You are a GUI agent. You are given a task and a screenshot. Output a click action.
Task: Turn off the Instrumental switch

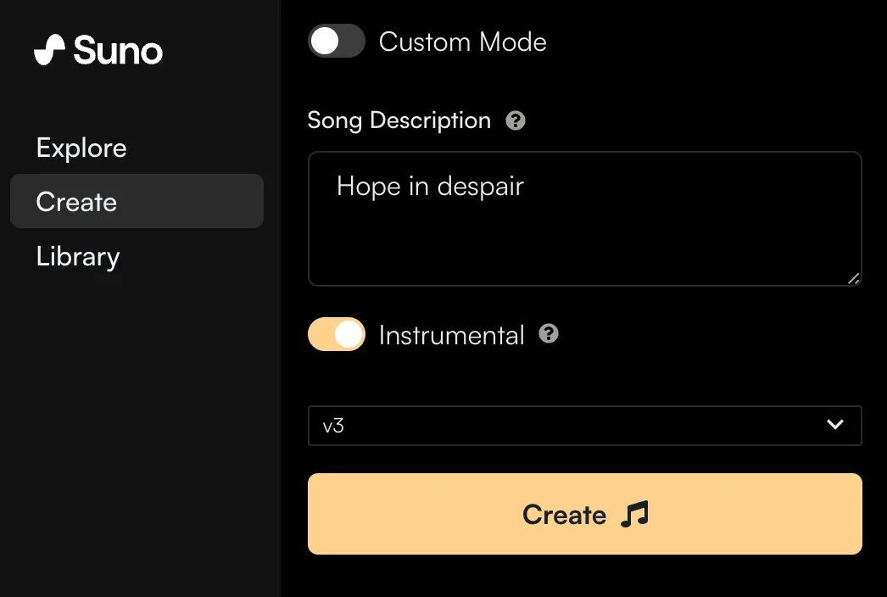[x=337, y=335]
